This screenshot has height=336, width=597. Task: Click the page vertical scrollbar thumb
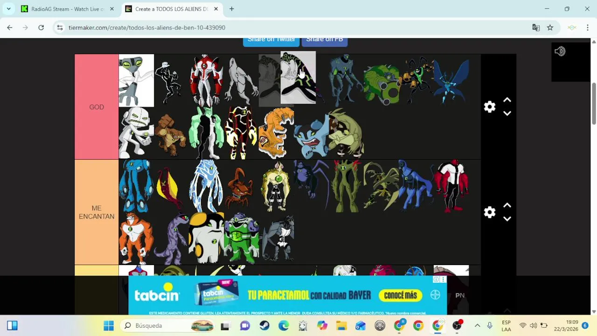coord(594,104)
